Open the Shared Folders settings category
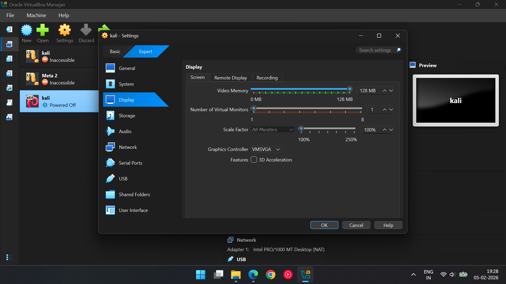 [x=134, y=195]
